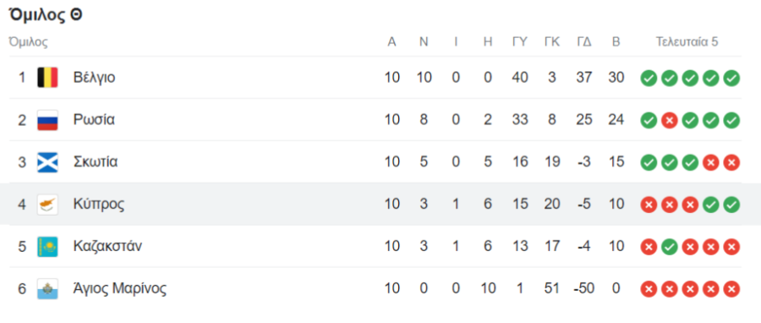Click the Τελευταία 5 column header
This screenshot has height=323, width=761.
[687, 42]
